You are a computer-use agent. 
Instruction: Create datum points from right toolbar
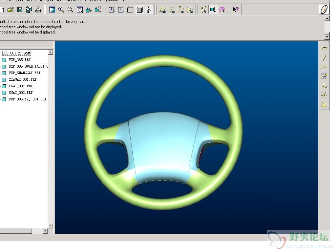324,86
